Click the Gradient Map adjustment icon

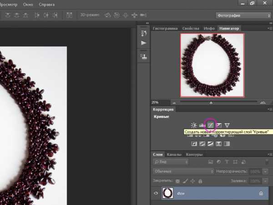(x=227, y=143)
